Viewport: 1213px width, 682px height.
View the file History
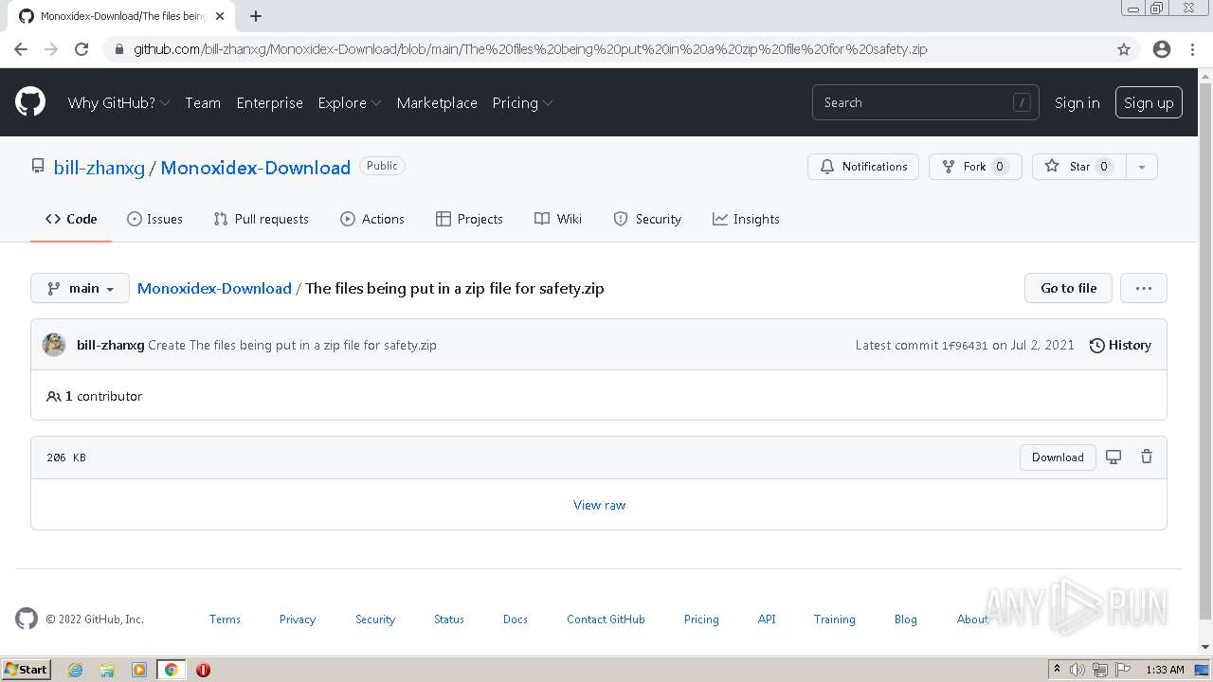[1120, 345]
